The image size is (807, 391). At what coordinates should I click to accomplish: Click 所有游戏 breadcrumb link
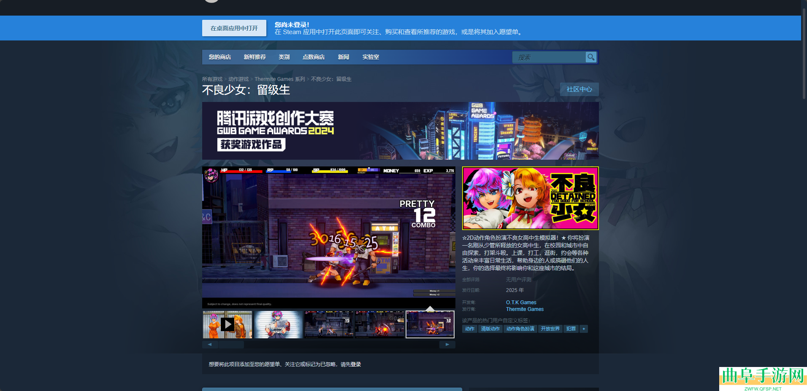212,79
